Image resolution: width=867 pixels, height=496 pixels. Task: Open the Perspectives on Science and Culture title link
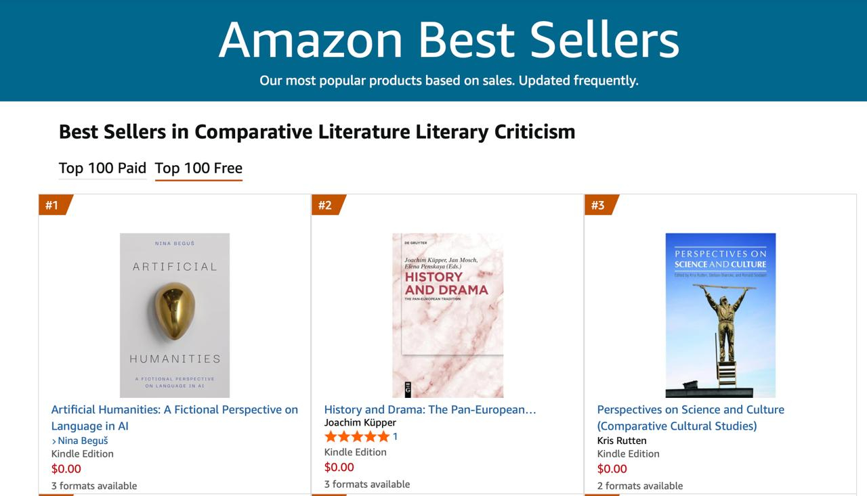pos(690,418)
